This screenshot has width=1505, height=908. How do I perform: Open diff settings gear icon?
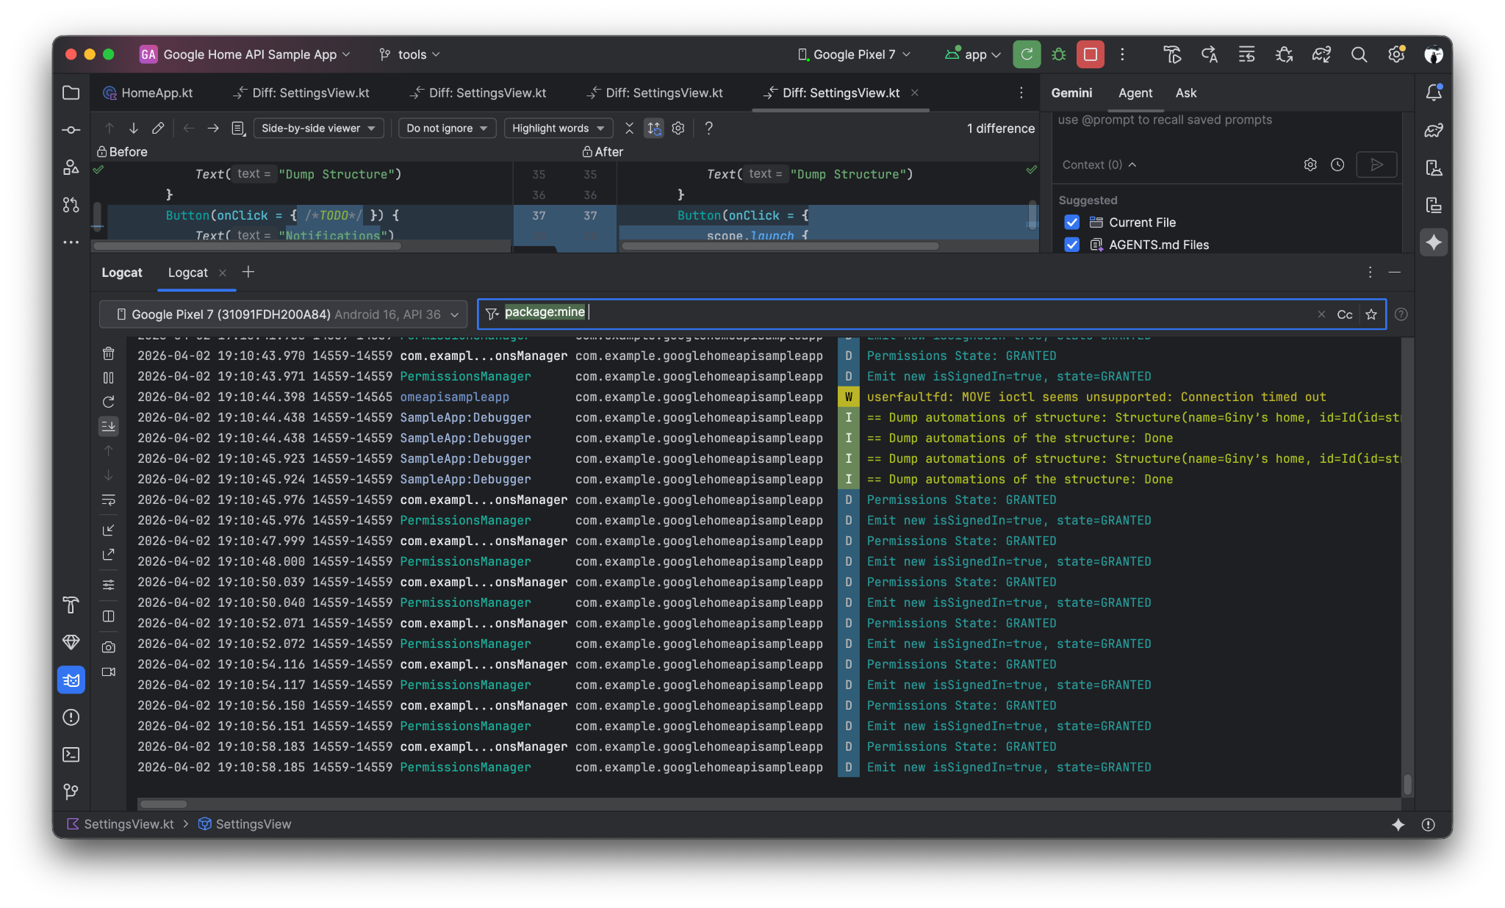tap(678, 128)
